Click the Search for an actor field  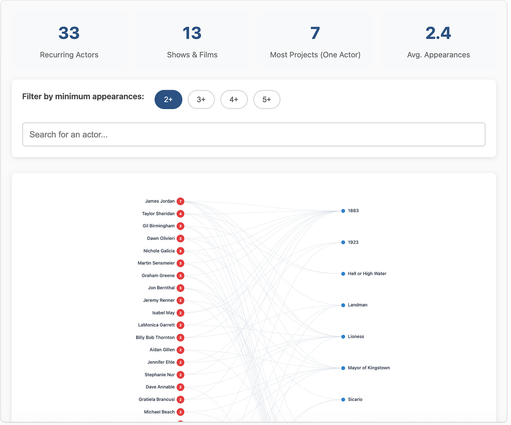click(x=254, y=134)
